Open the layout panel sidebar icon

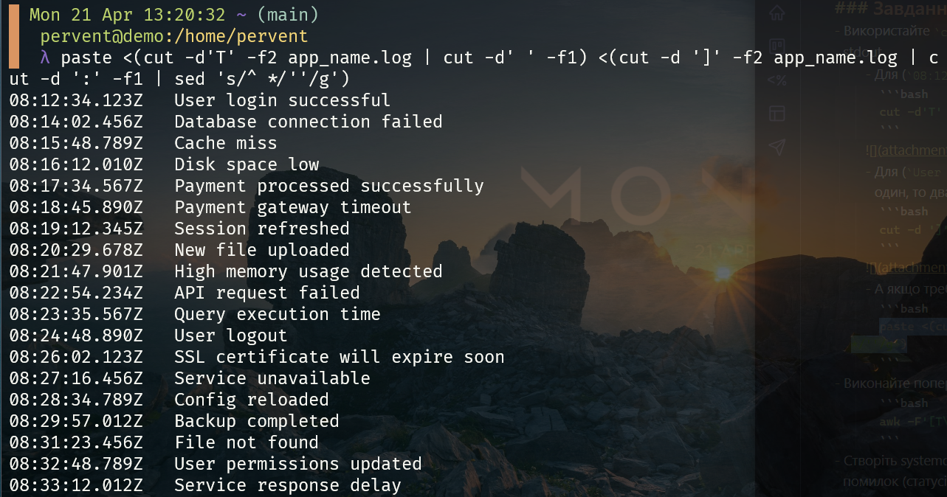(x=776, y=113)
